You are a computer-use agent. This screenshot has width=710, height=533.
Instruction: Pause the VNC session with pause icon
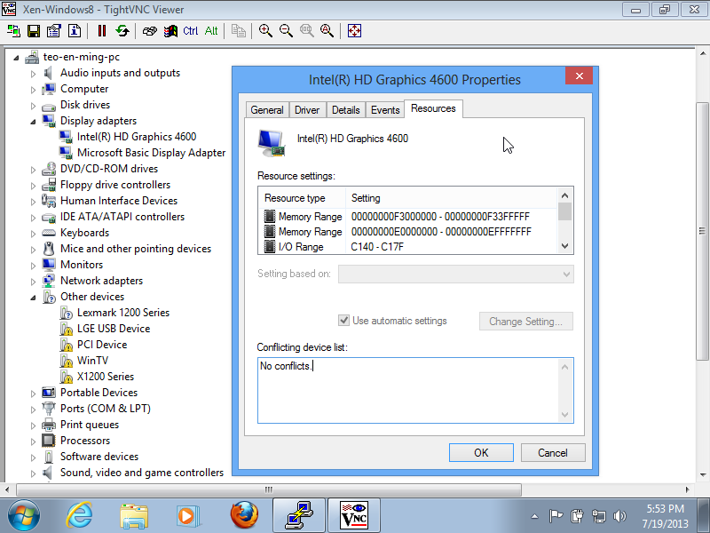tap(102, 30)
